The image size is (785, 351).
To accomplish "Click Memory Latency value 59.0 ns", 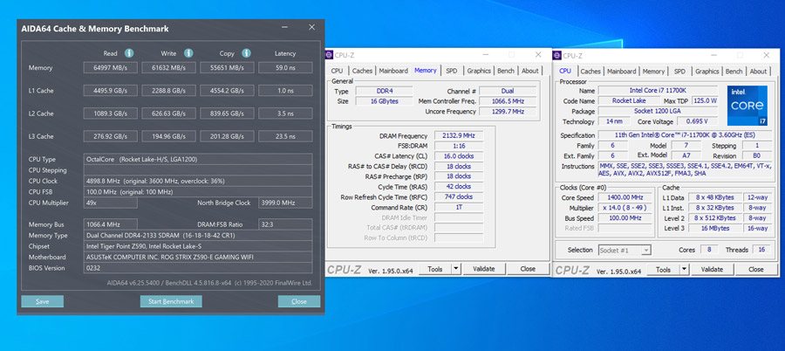I will (x=285, y=68).
